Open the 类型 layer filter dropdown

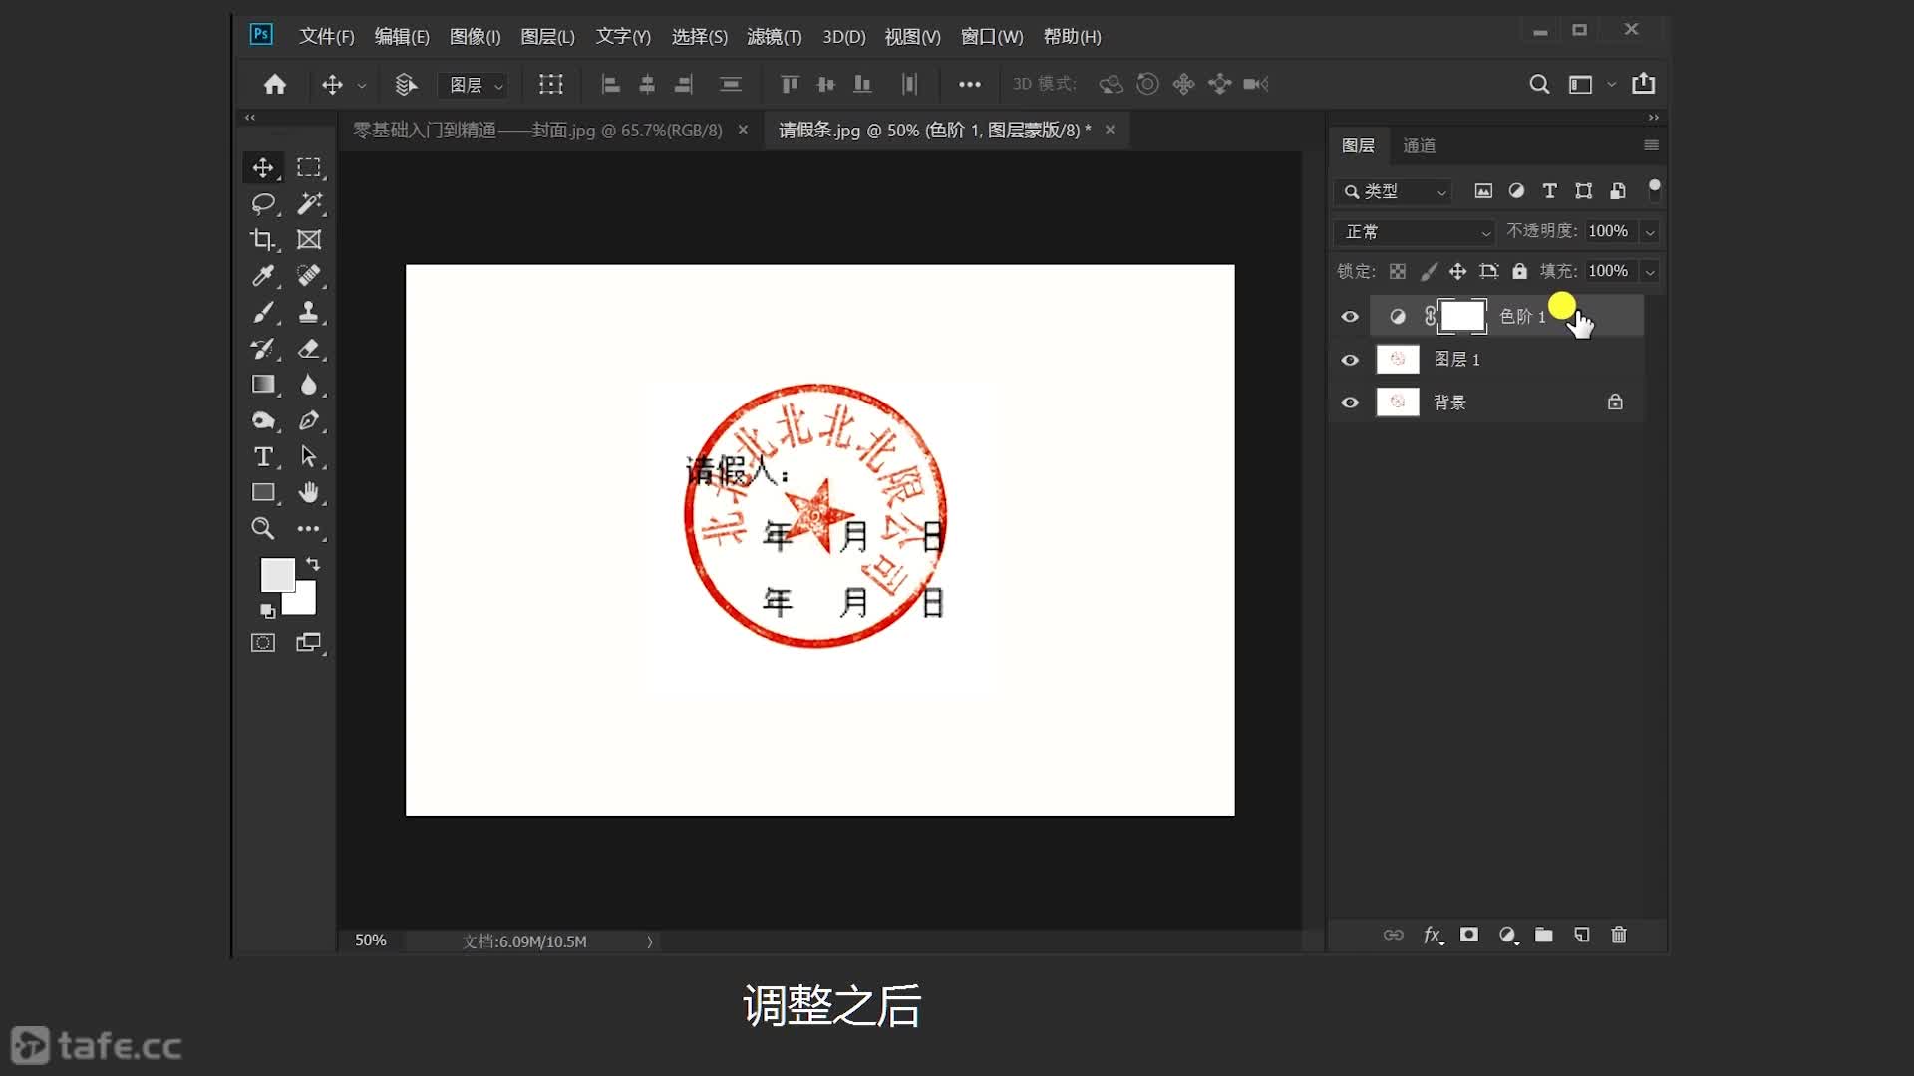(x=1394, y=191)
